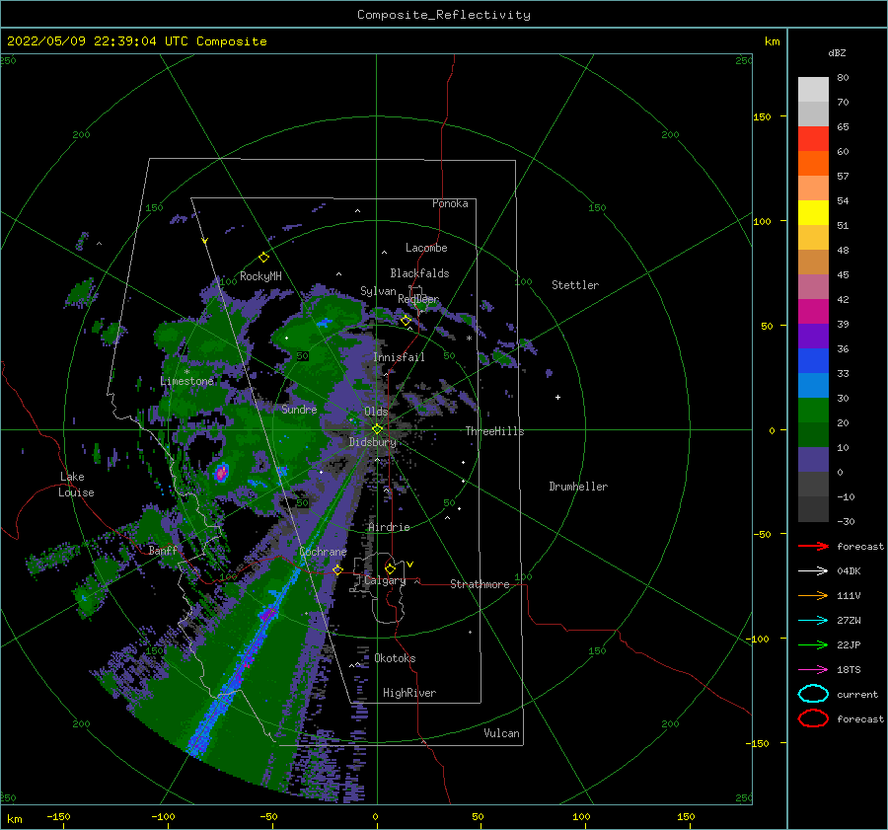Click the Airdrie town label
The height and width of the screenshot is (830, 888).
pos(389,527)
